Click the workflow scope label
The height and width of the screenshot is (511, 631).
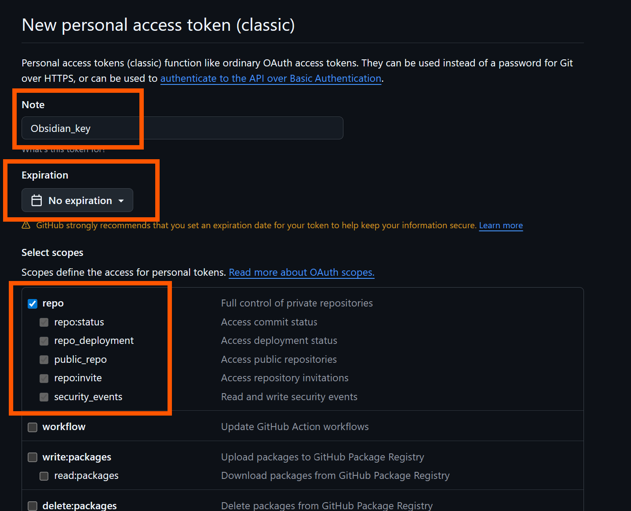click(x=64, y=427)
